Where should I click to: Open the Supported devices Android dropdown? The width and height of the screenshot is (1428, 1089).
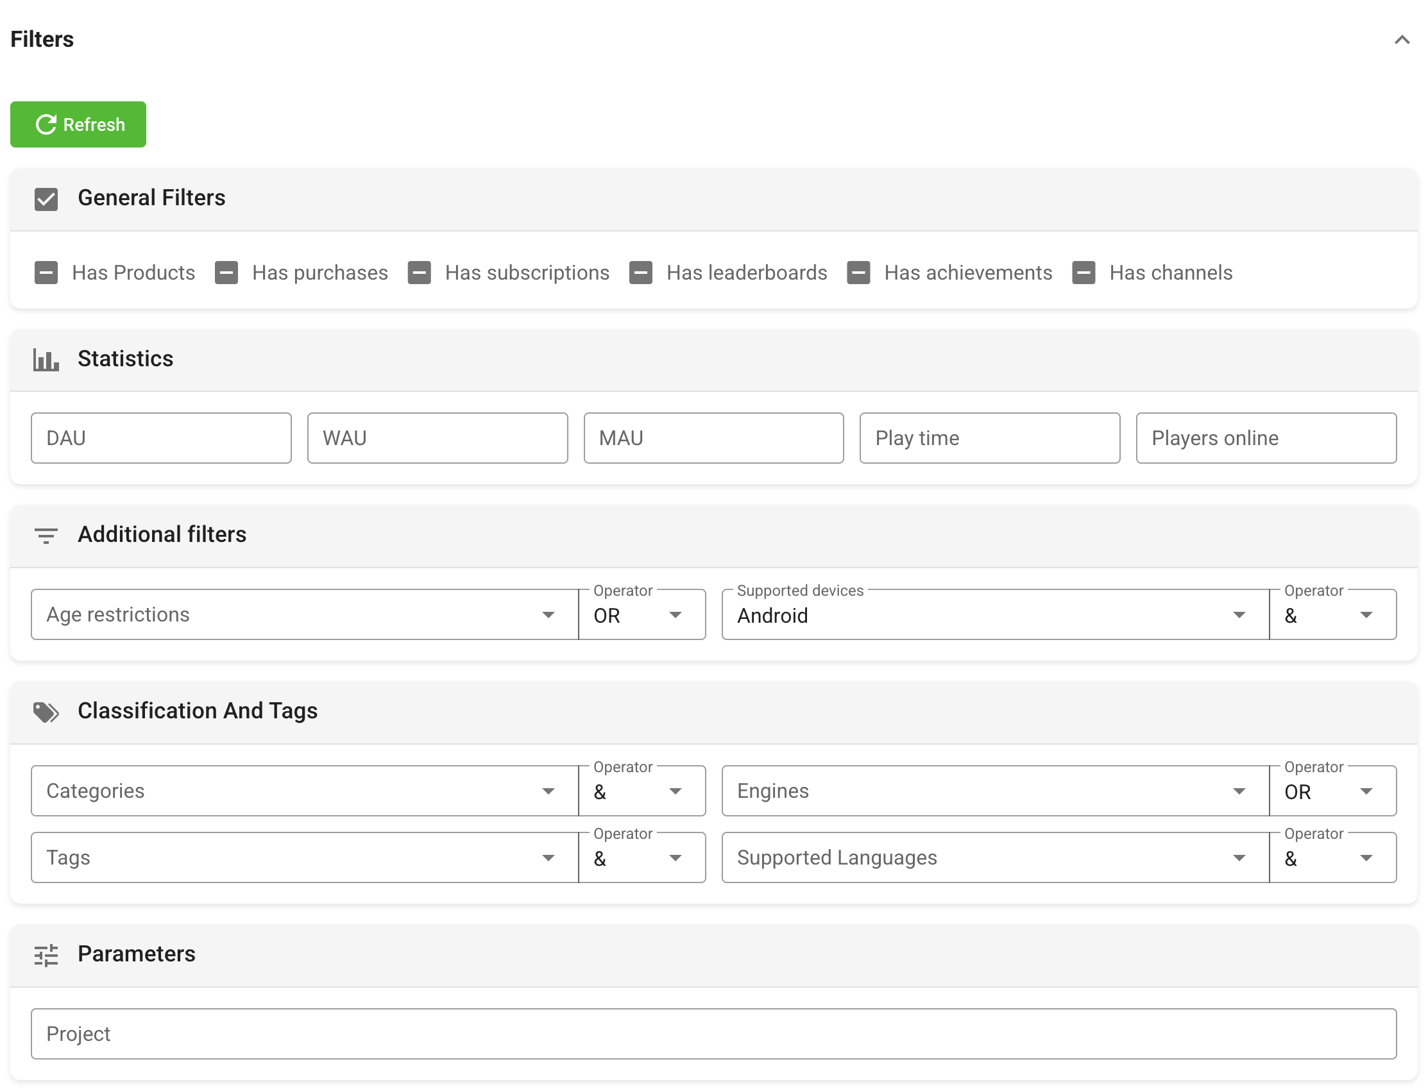996,614
